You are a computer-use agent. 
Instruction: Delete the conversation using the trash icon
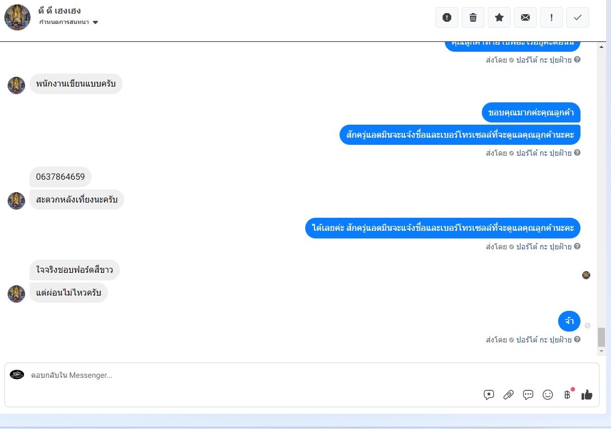[x=473, y=17]
